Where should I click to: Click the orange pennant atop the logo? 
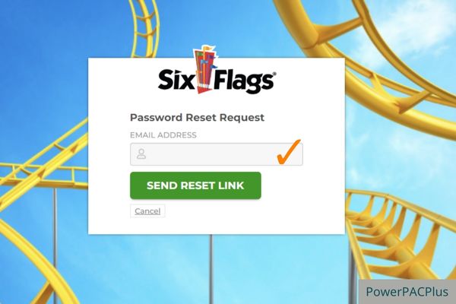pos(209,48)
